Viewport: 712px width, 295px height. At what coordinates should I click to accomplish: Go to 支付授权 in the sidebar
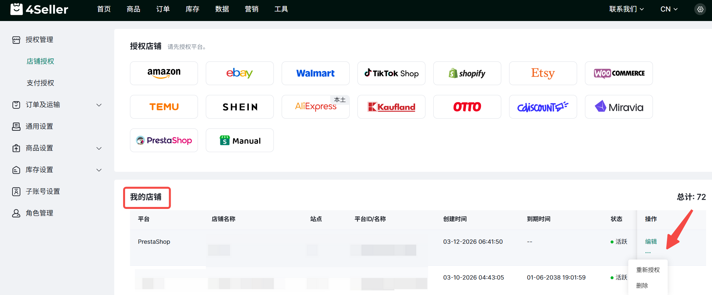click(40, 83)
